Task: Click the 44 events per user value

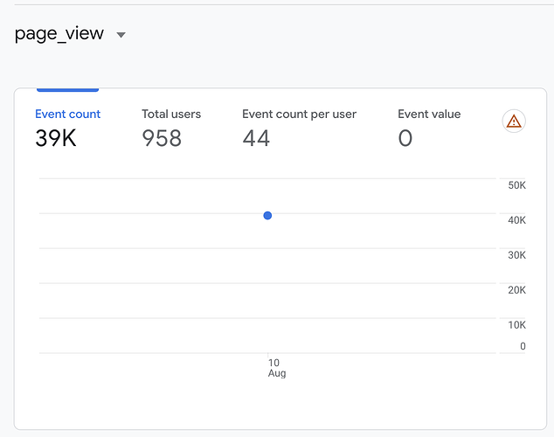Action: point(256,138)
